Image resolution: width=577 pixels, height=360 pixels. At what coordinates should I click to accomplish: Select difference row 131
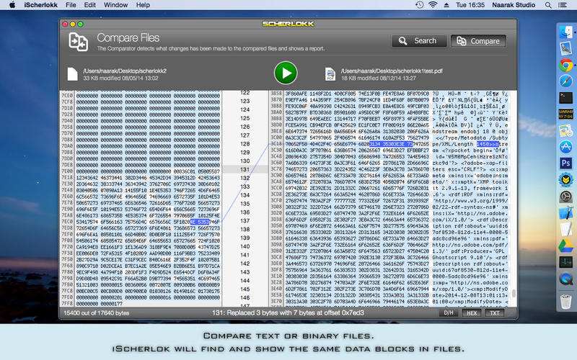coord(245,169)
